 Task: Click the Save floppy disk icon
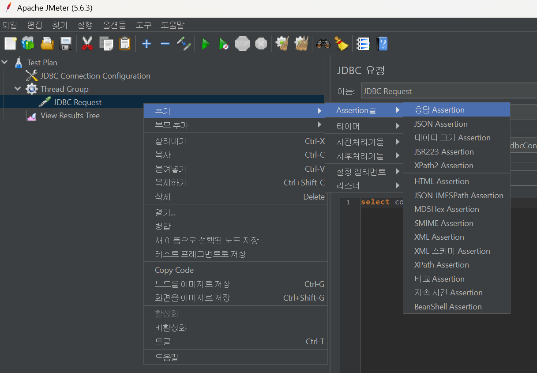(x=66, y=43)
